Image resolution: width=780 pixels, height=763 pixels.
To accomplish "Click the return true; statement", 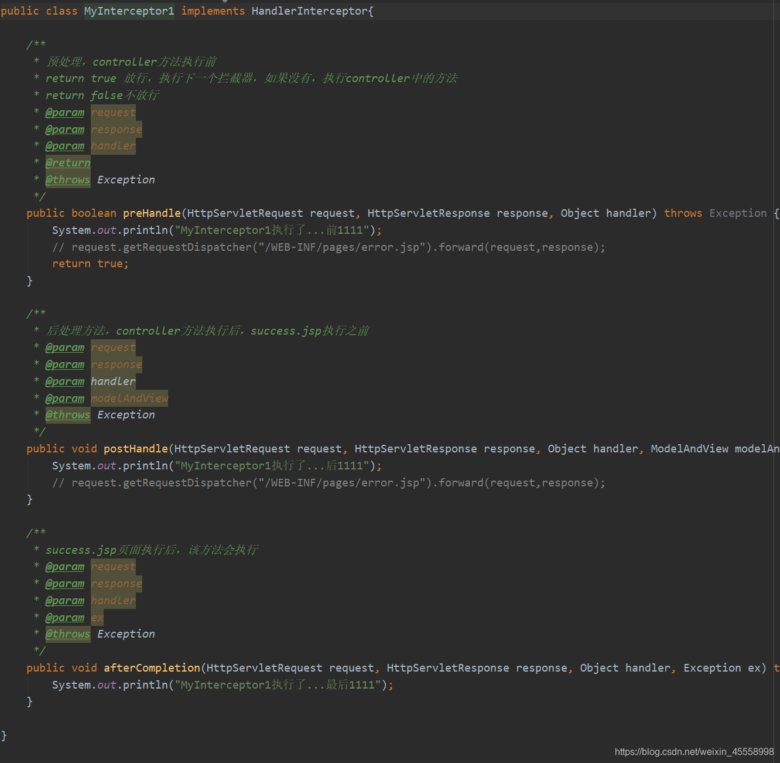I will click(90, 264).
